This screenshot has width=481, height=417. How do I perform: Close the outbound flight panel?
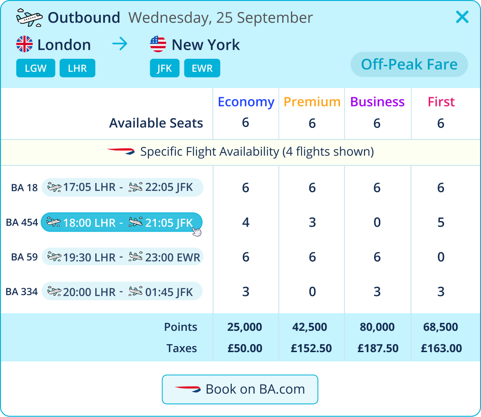(x=462, y=18)
